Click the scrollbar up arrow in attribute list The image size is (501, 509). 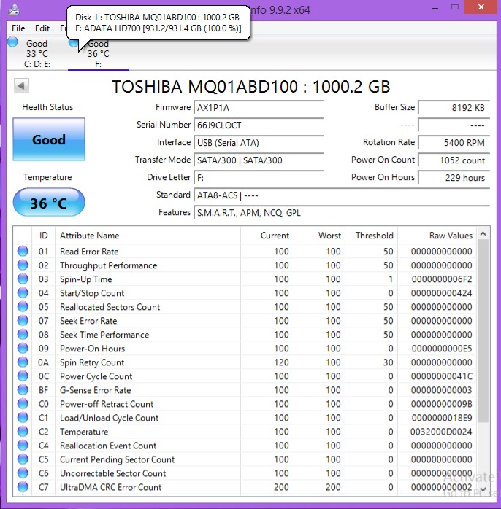(483, 234)
